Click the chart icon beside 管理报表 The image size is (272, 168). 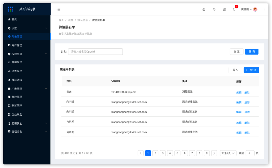click(x=9, y=131)
